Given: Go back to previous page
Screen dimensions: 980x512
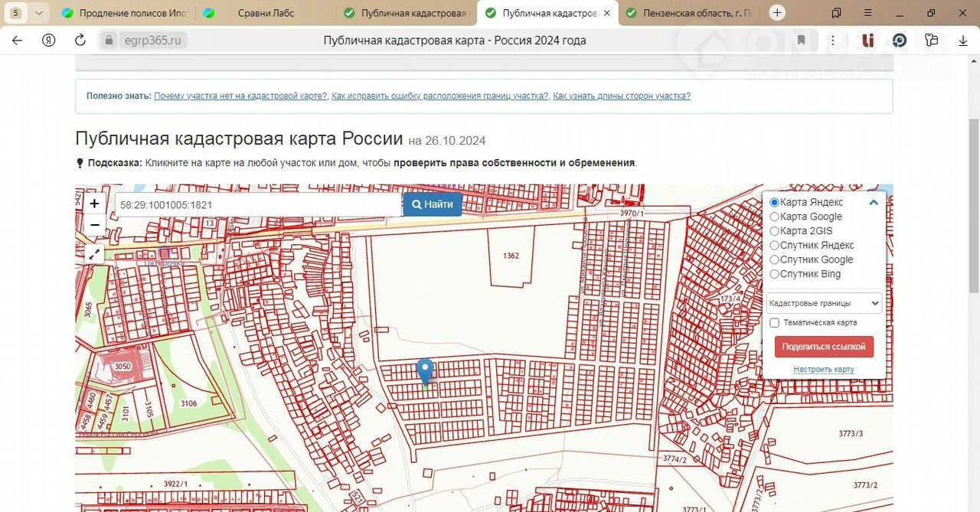Looking at the screenshot, I should tap(17, 41).
